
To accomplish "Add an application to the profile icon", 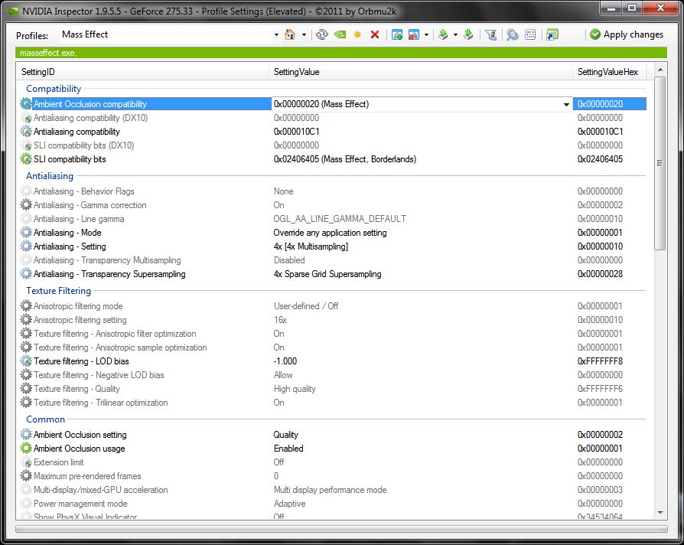I will point(396,34).
